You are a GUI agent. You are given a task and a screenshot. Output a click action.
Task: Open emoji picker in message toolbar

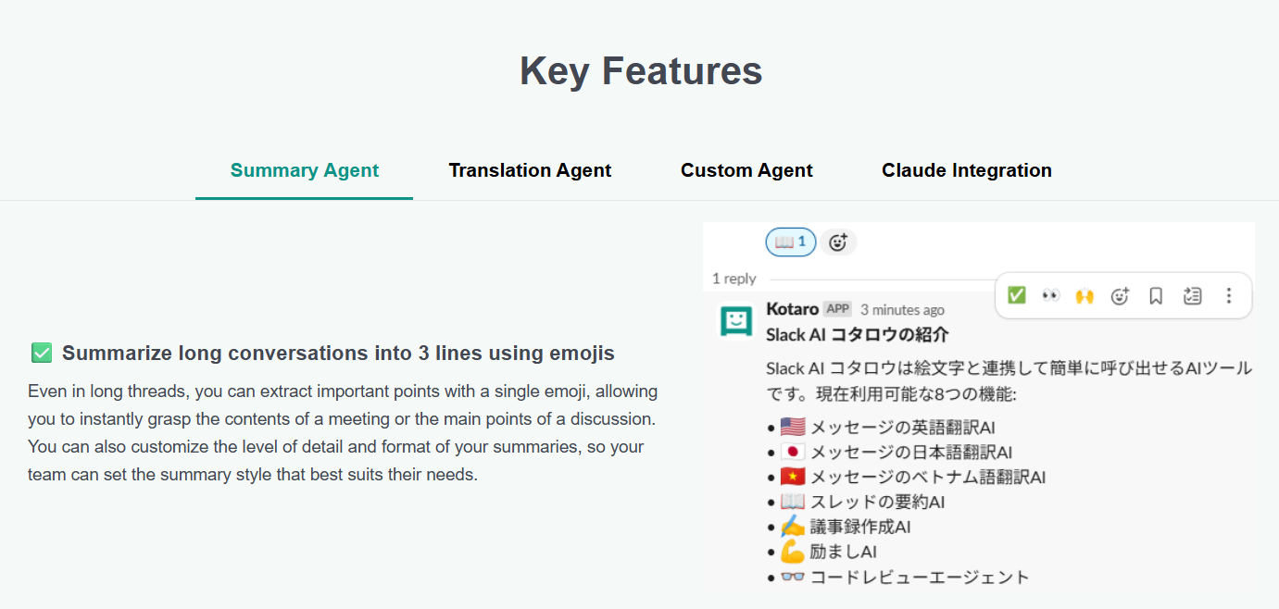(x=1120, y=295)
